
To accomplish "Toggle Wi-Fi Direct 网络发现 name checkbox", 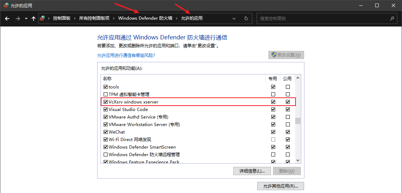I will tap(105, 140).
